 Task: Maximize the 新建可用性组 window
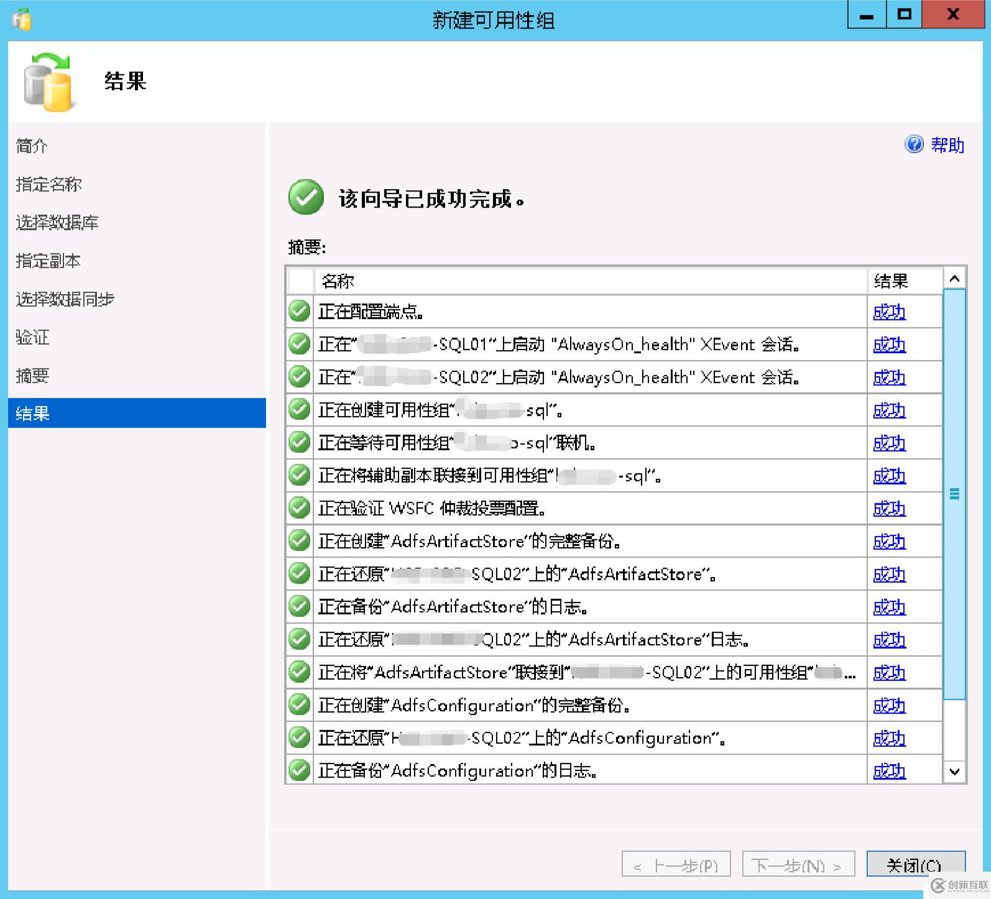[905, 15]
